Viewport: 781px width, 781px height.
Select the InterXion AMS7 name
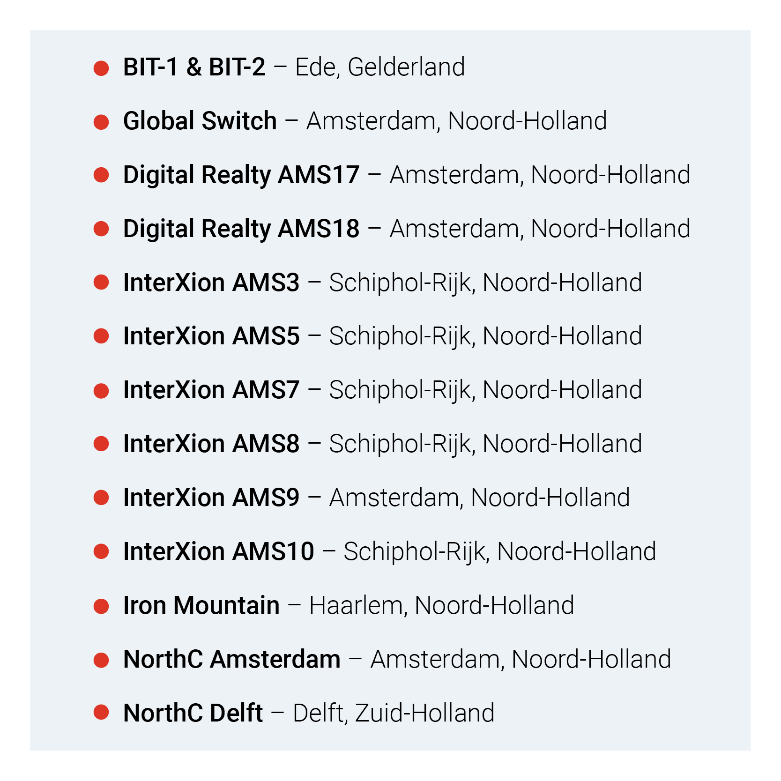point(211,390)
